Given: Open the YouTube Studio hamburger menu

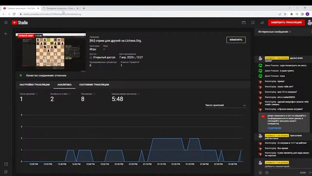Looking at the screenshot, I should [6, 22].
